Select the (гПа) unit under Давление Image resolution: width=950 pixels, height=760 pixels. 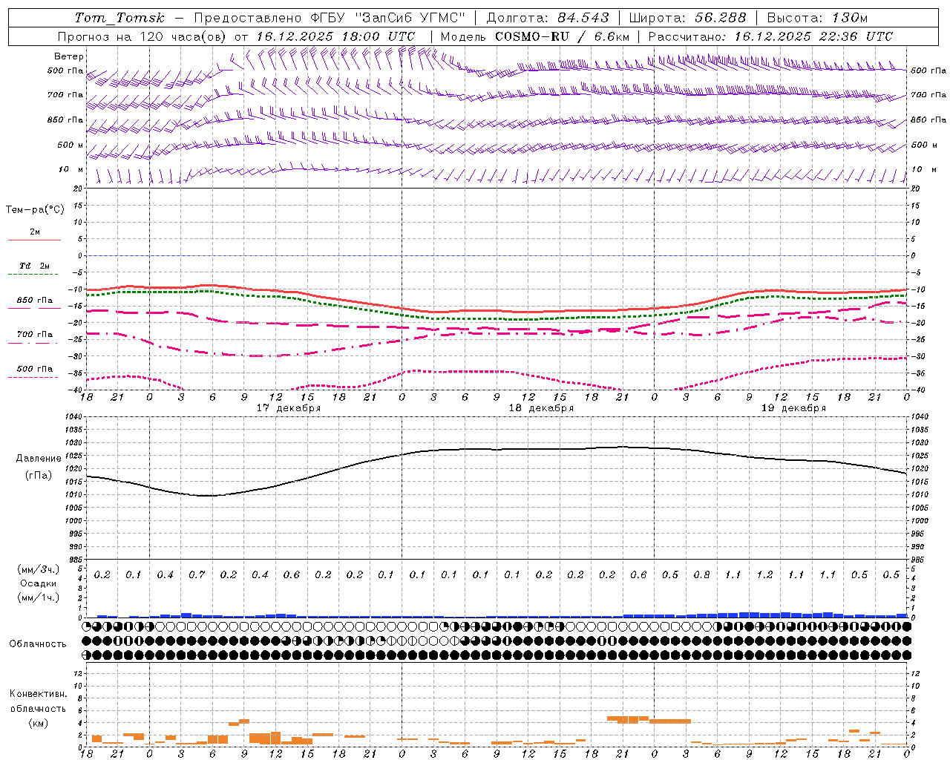click(x=39, y=476)
